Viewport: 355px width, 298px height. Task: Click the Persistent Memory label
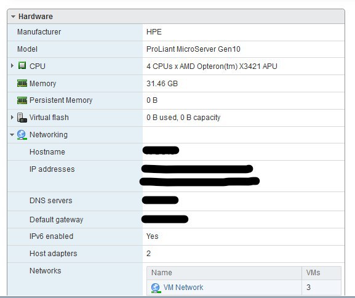pyautogui.click(x=61, y=100)
